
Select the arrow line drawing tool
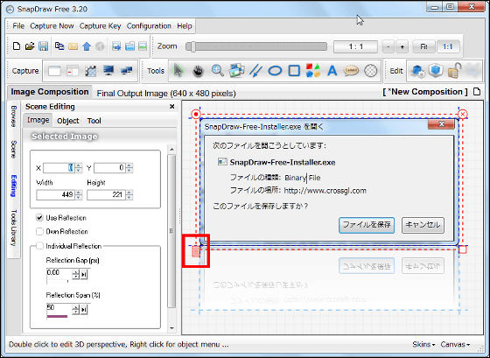pos(255,71)
